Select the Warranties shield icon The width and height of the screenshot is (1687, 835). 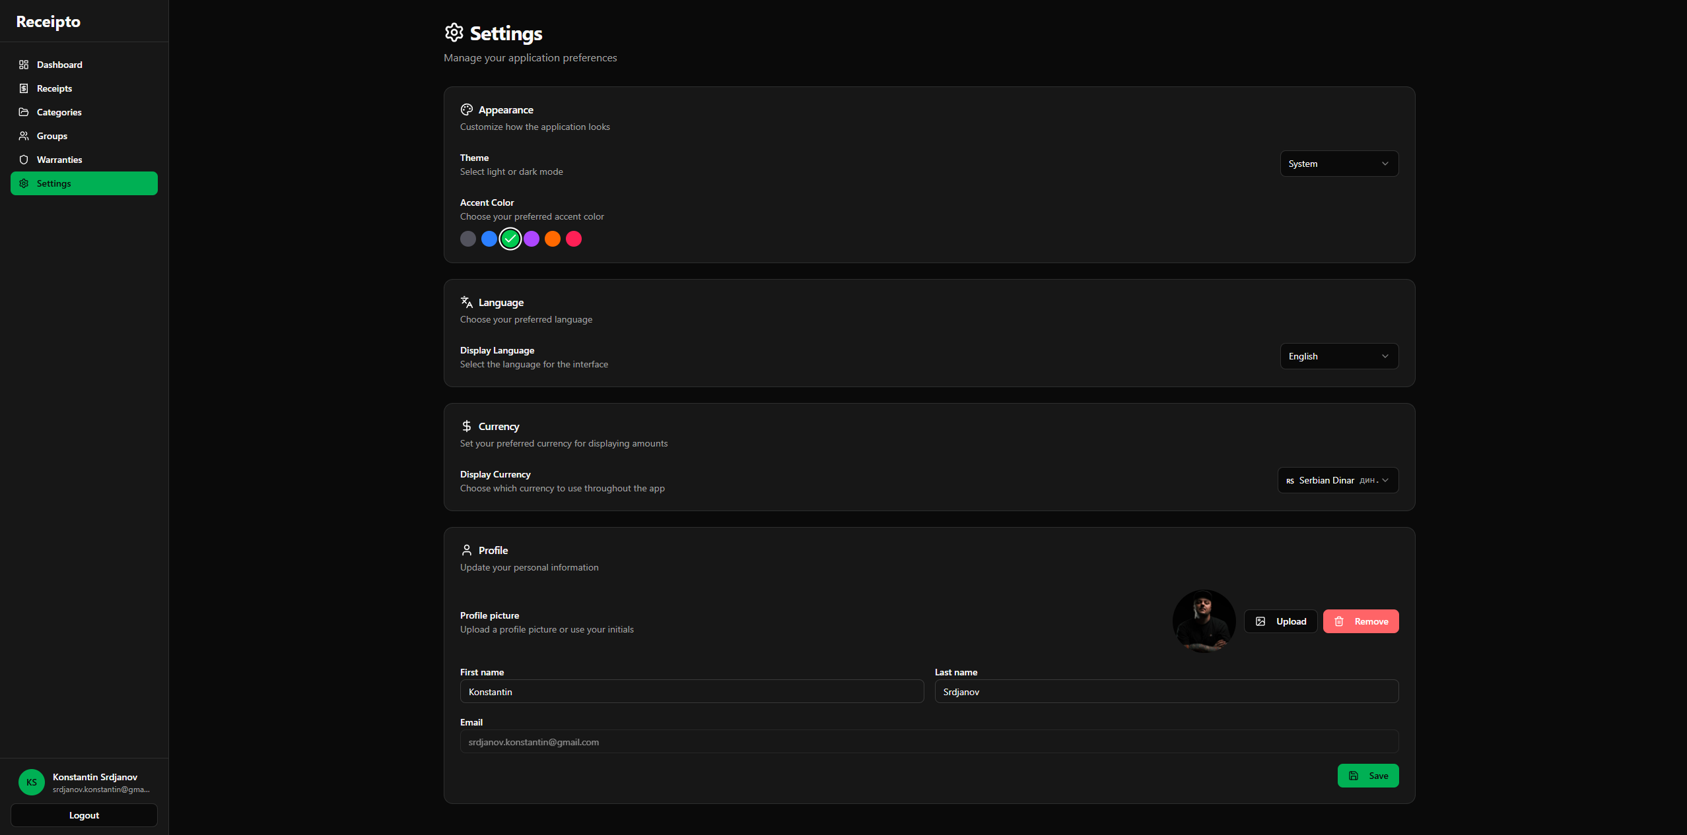pos(24,160)
